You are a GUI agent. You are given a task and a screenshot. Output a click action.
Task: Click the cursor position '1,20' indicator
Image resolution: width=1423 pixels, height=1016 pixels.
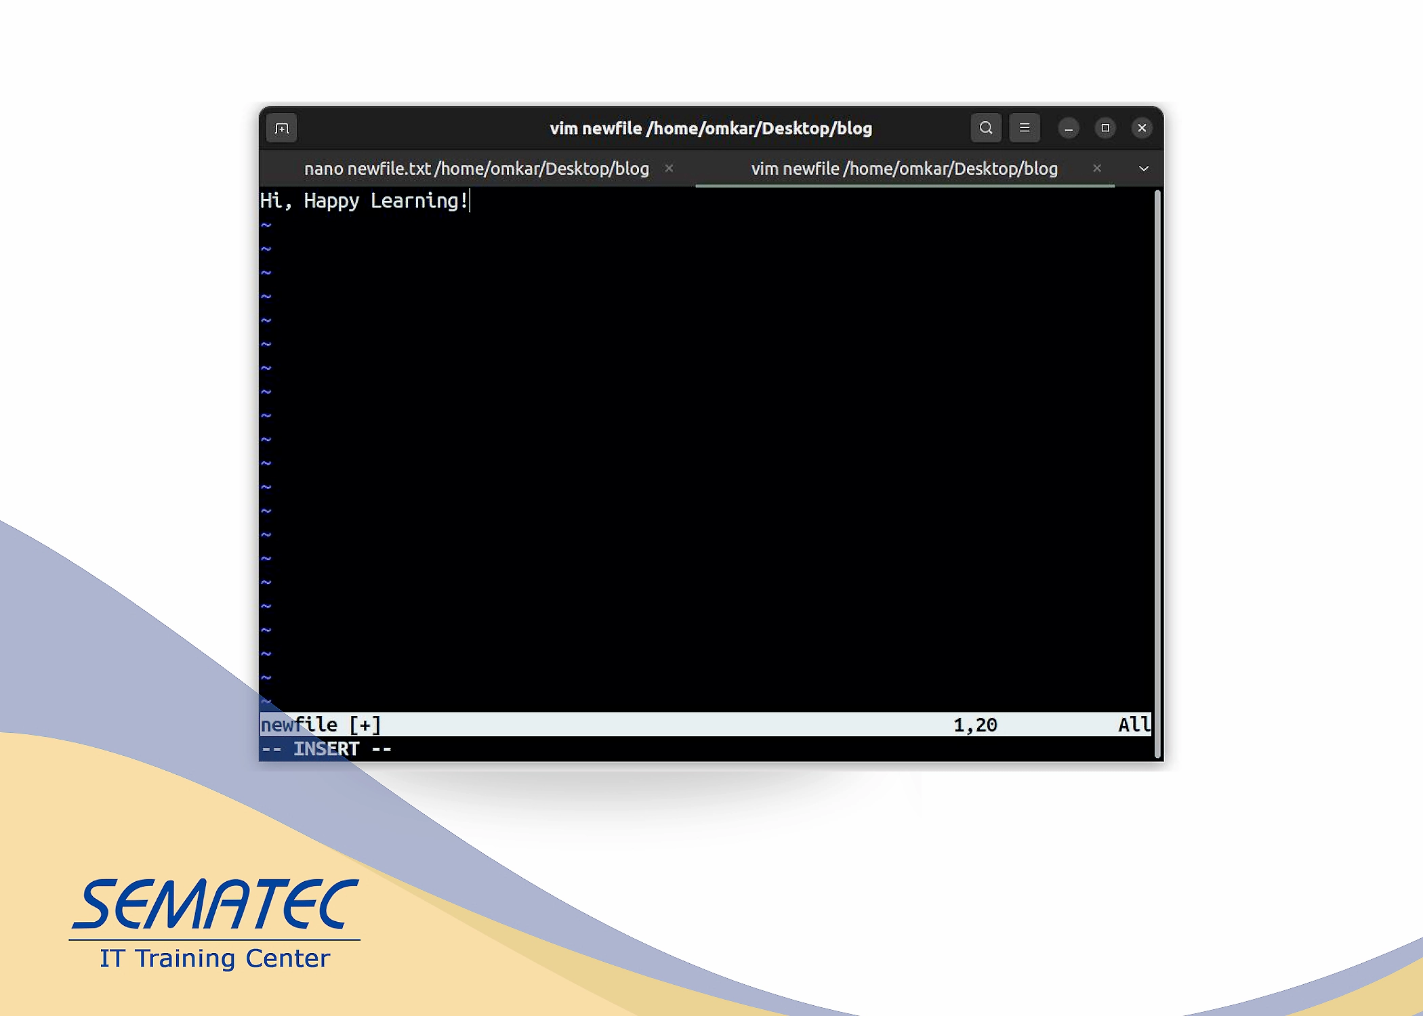(975, 725)
